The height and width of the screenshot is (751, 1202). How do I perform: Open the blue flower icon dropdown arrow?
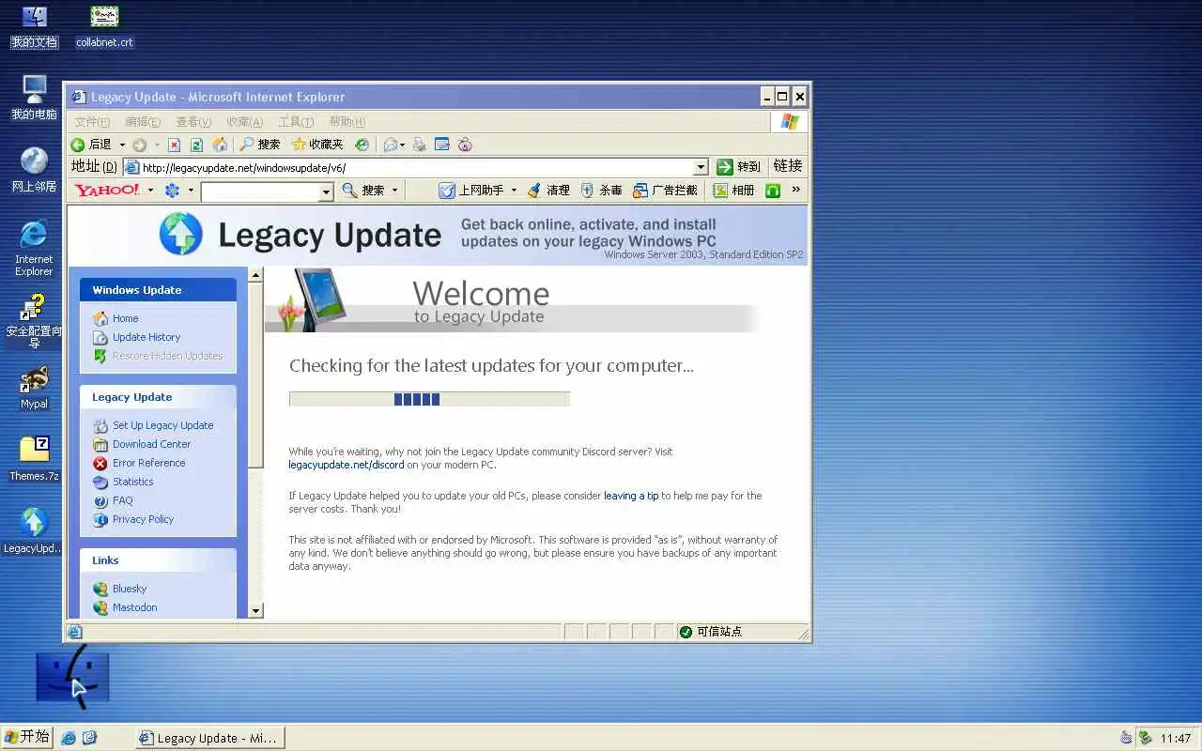[191, 191]
